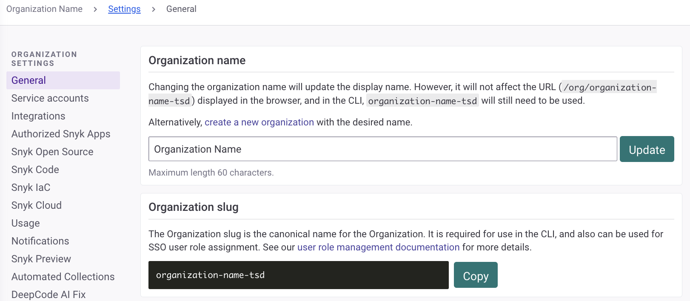Open Snyk Code settings
Image resolution: width=690 pixels, height=301 pixels.
pos(35,170)
